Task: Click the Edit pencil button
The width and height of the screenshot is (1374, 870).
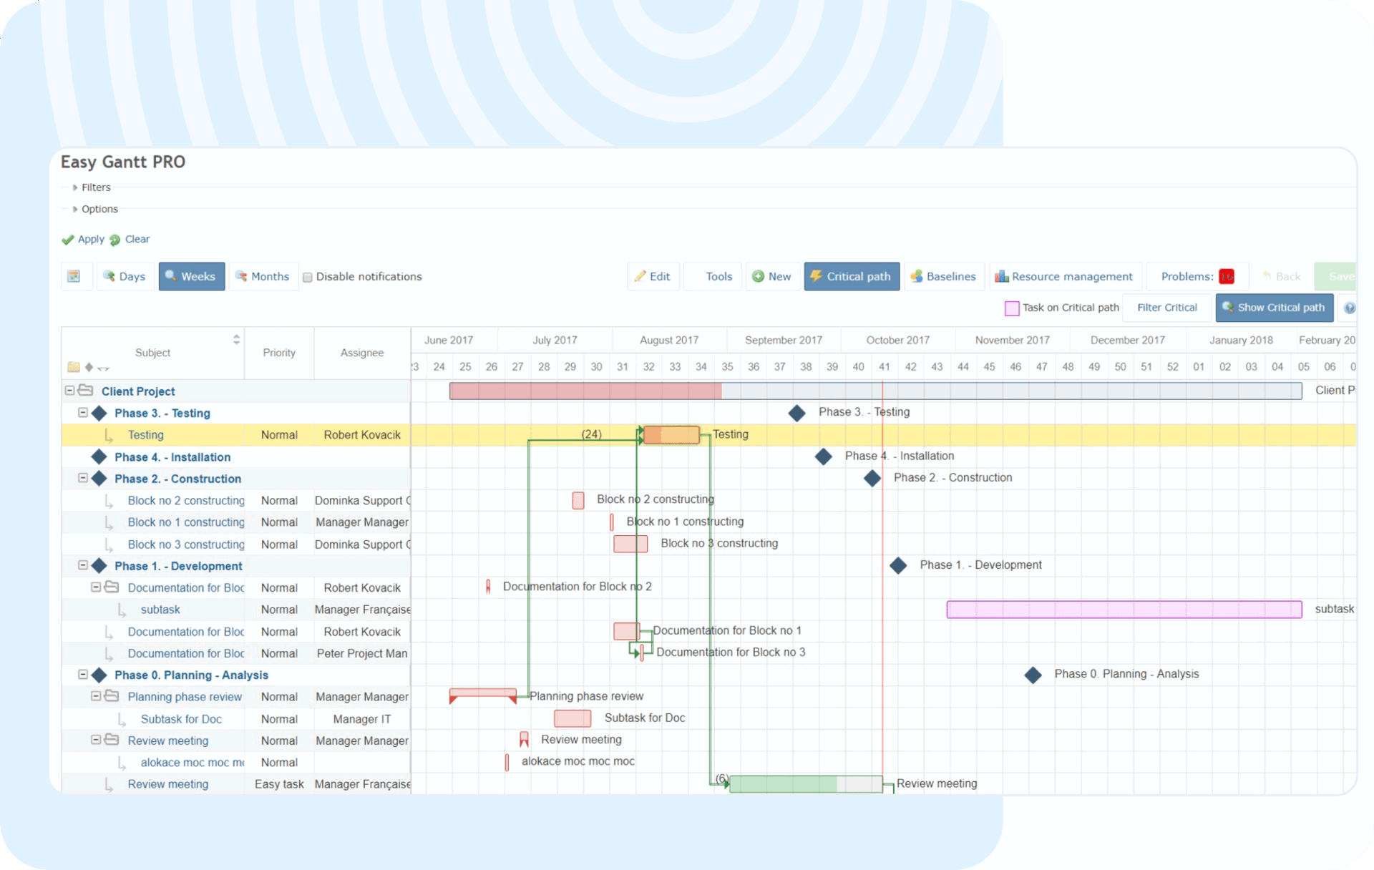Action: coord(652,276)
